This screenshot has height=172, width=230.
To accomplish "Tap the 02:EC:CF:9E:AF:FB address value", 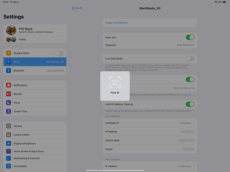I will 184,88.
